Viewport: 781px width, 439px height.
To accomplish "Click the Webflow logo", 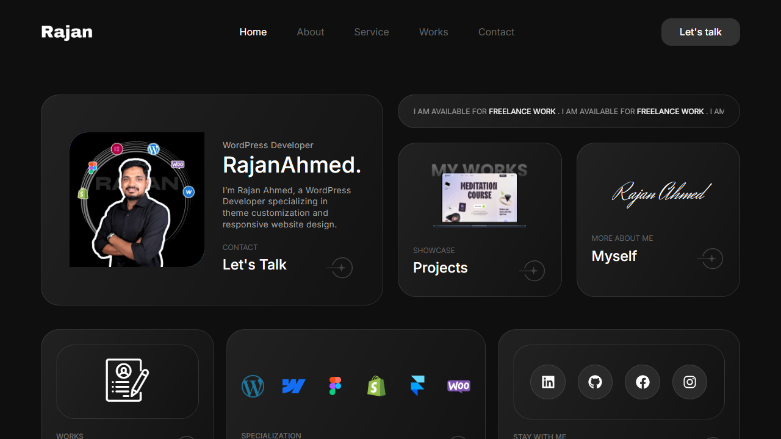I will pos(293,386).
